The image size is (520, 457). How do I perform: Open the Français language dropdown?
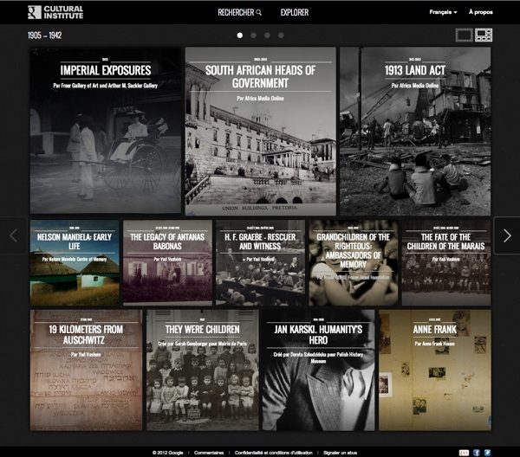[x=443, y=12]
